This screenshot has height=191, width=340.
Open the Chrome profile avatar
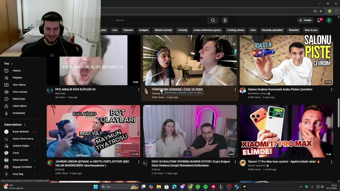click(330, 11)
